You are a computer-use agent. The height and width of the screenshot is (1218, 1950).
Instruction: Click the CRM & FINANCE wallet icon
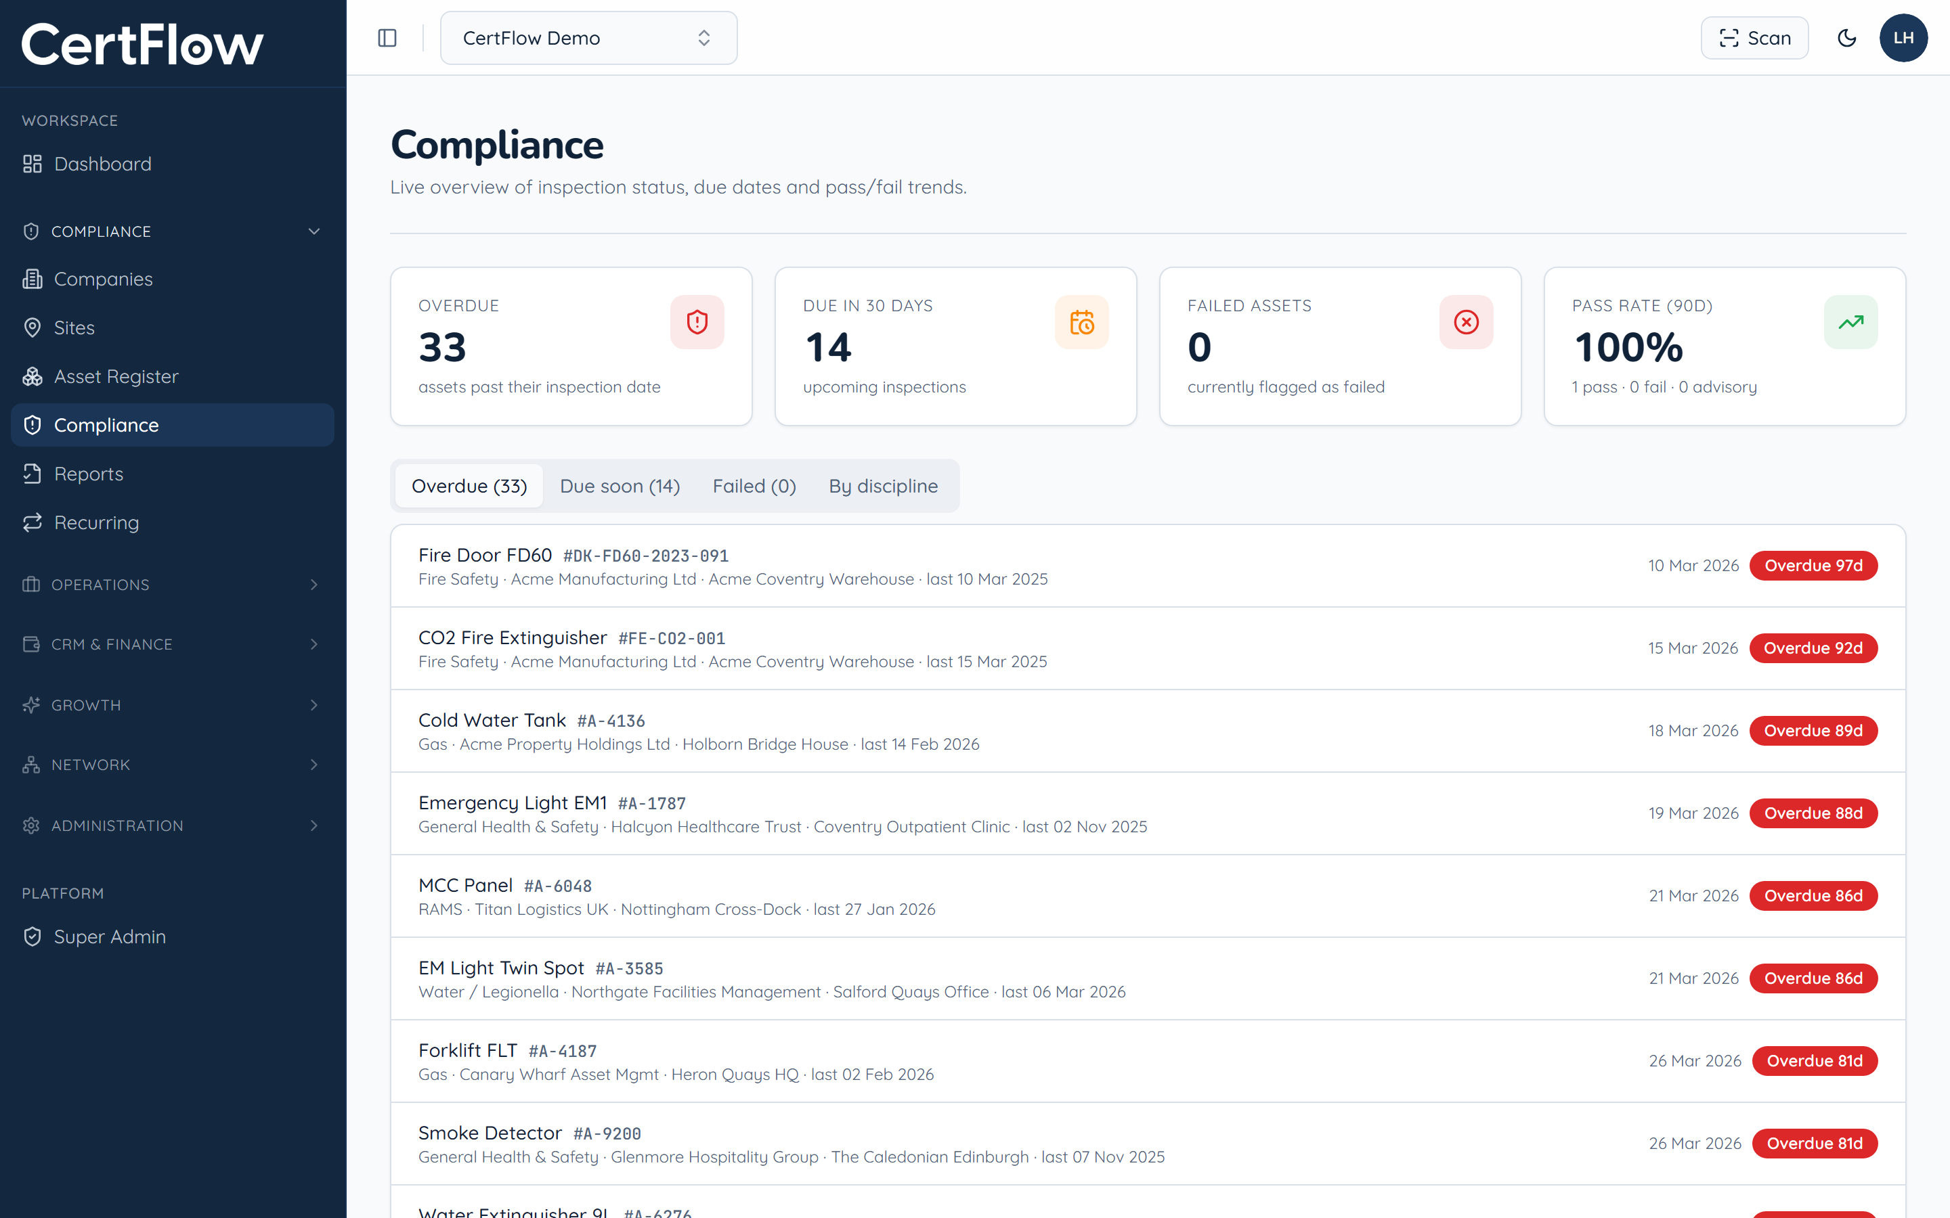[31, 644]
